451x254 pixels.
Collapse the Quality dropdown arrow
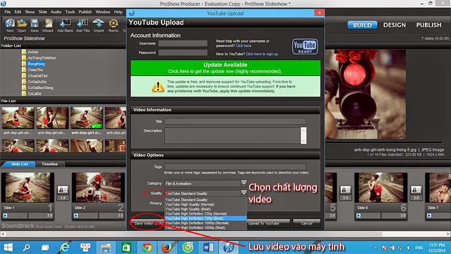click(x=244, y=193)
